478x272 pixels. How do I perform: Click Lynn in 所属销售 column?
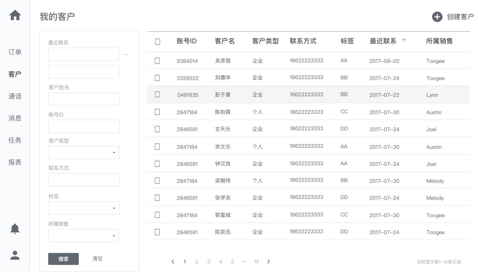click(x=432, y=95)
